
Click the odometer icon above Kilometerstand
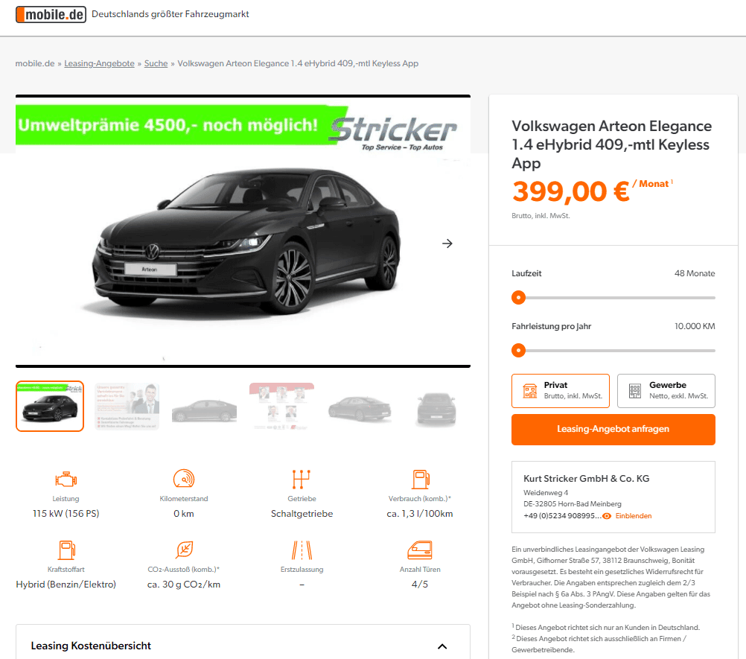[184, 479]
